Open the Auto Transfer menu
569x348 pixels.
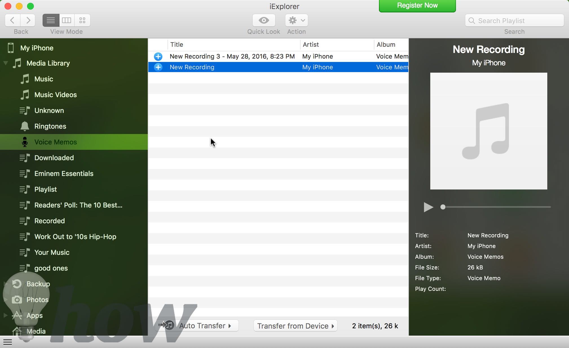click(x=197, y=326)
